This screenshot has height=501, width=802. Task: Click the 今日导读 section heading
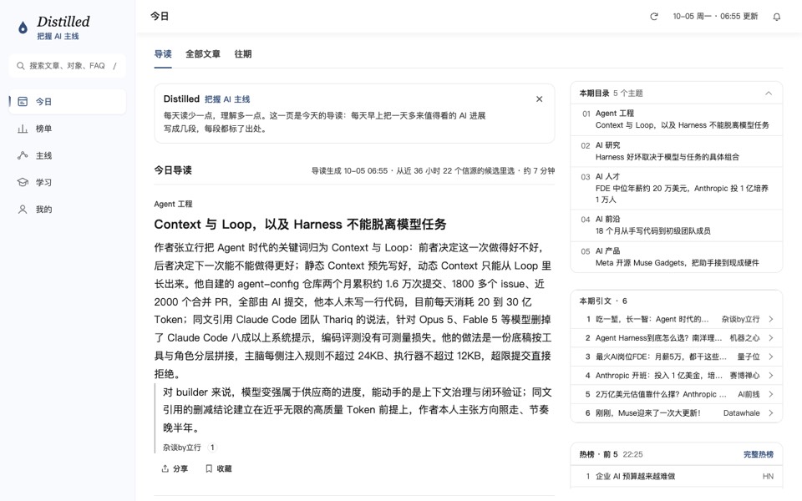173,170
